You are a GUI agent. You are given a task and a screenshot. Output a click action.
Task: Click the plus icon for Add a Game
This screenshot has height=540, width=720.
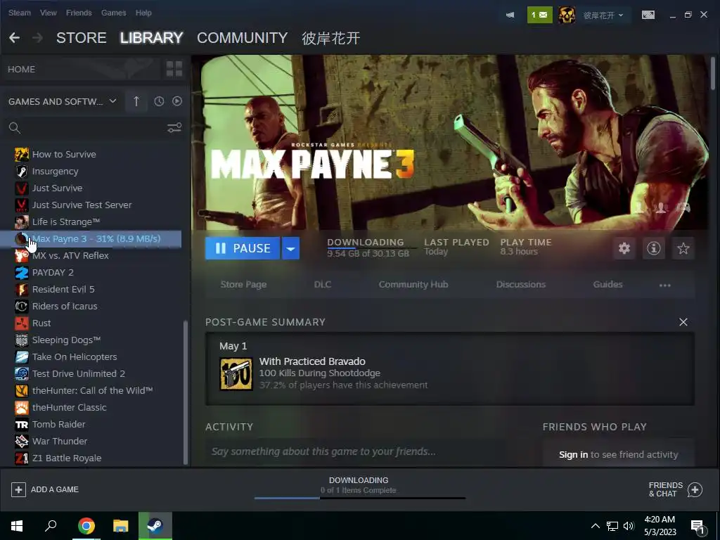18,489
